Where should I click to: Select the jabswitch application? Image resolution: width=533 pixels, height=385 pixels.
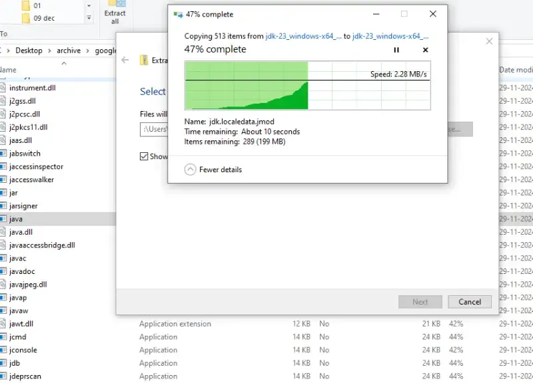[x=25, y=154]
